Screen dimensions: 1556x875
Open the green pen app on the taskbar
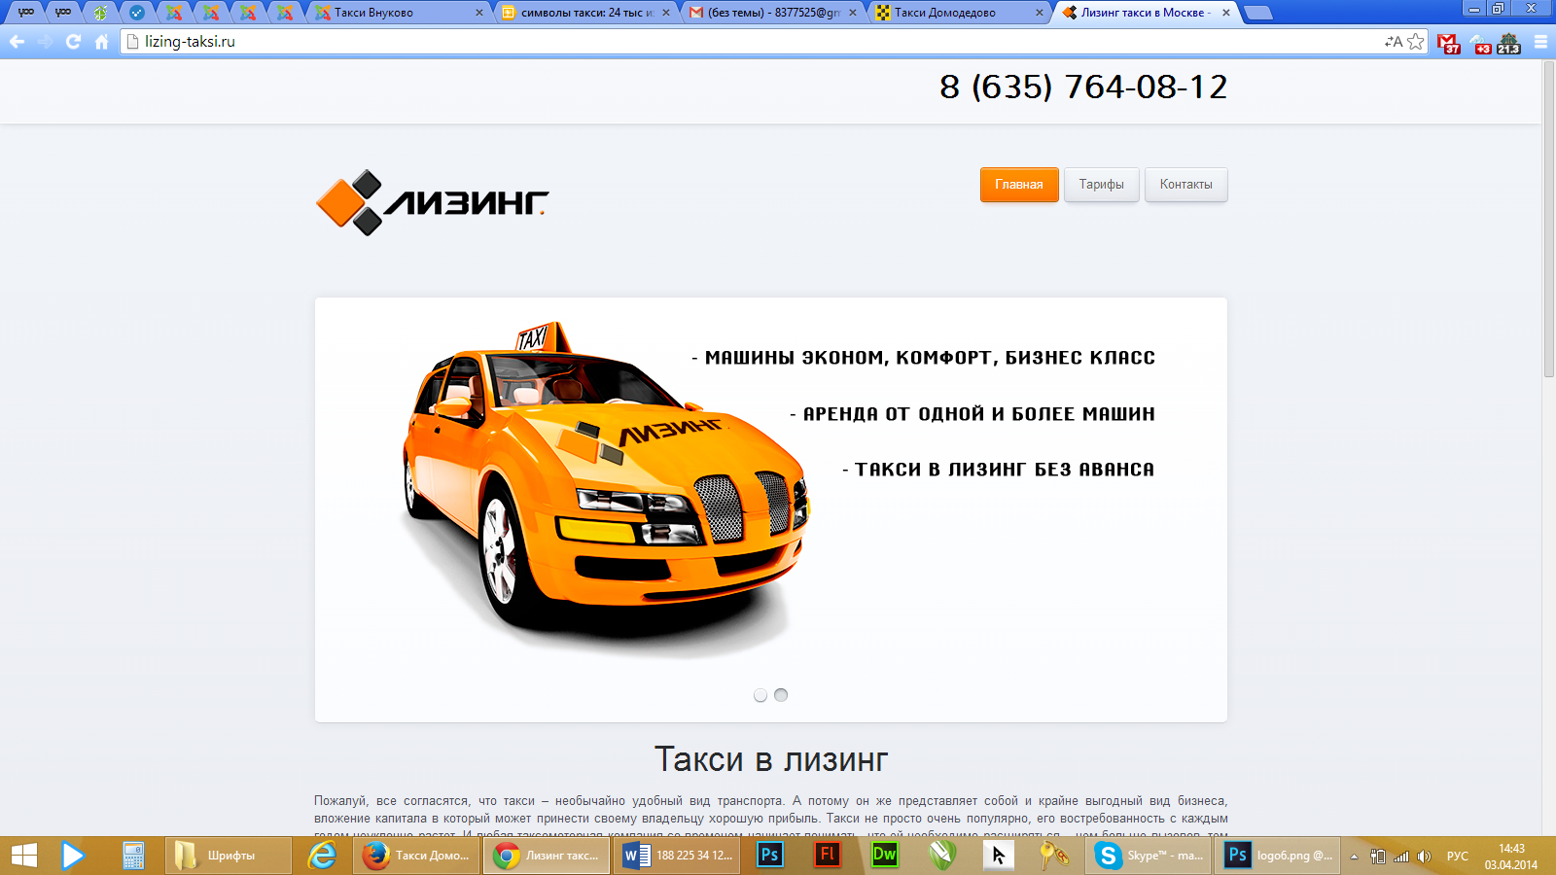pos(941,856)
